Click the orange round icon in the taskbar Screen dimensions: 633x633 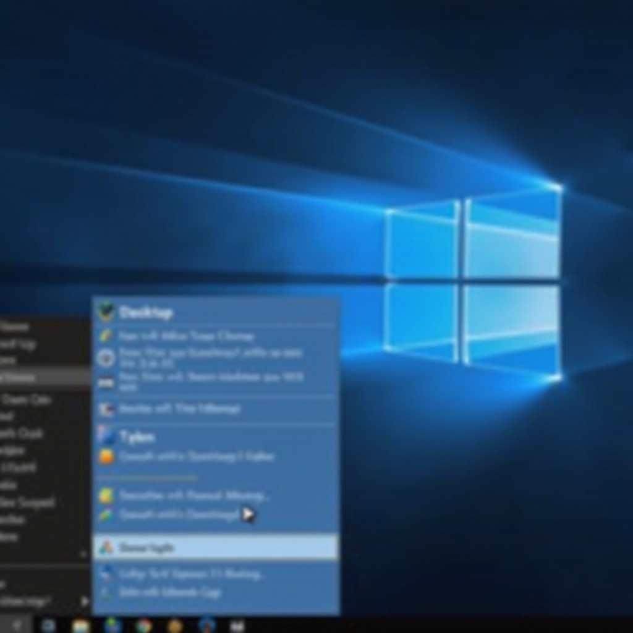coord(175,625)
